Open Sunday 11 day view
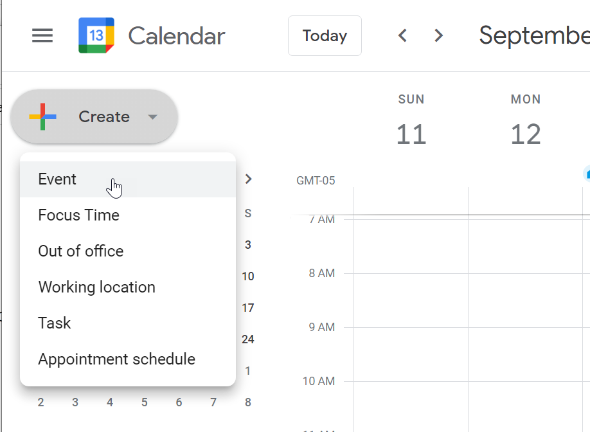 point(411,134)
